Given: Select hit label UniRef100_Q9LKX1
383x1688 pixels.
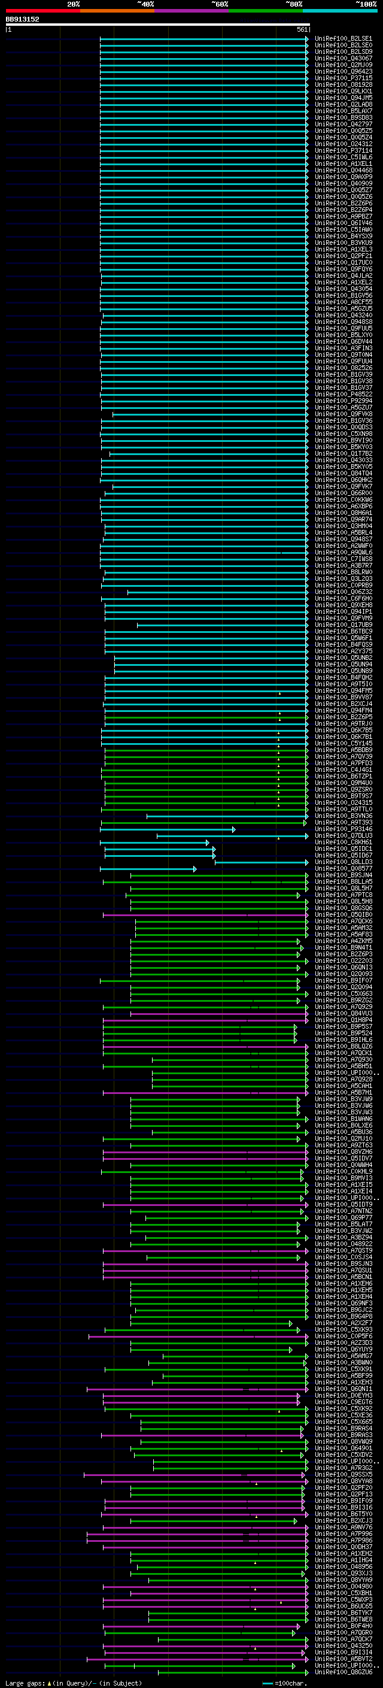Looking at the screenshot, I should [x=344, y=91].
